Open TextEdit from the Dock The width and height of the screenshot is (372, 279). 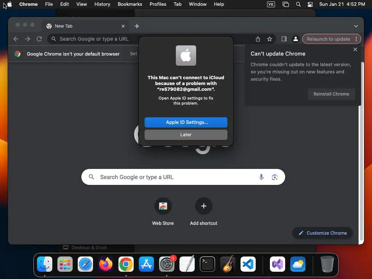pyautogui.click(x=187, y=264)
